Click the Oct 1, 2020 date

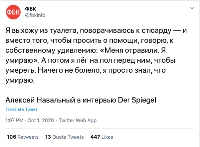pos(40,121)
